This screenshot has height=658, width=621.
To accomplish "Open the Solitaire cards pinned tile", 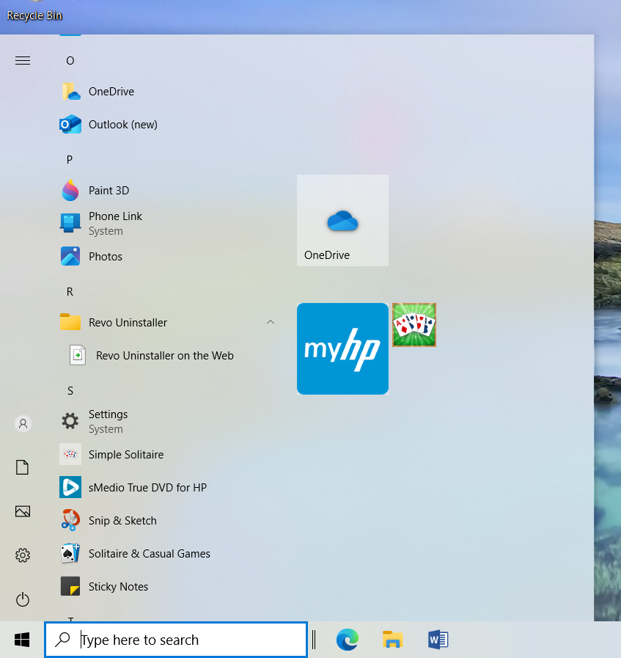I will (x=414, y=325).
